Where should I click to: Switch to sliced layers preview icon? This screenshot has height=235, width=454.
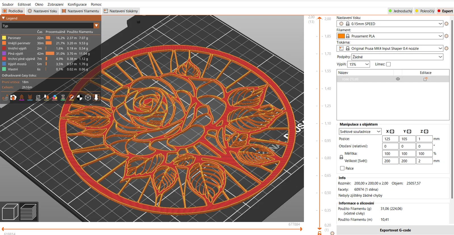[x=28, y=212]
